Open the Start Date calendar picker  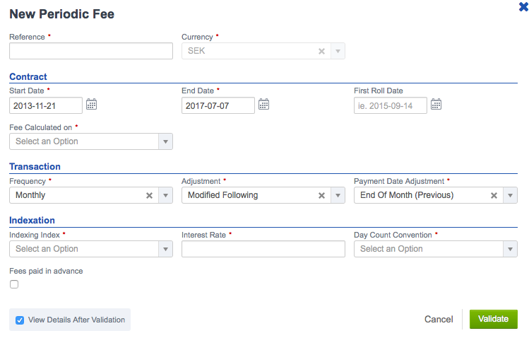tap(91, 105)
